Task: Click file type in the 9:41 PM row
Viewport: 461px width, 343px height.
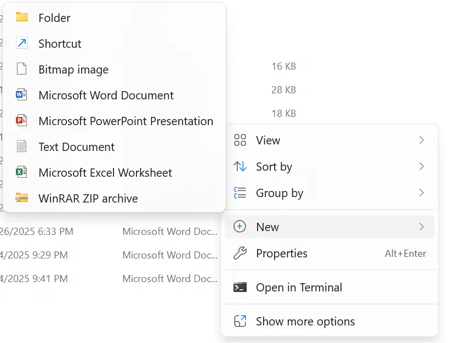Action: click(170, 279)
